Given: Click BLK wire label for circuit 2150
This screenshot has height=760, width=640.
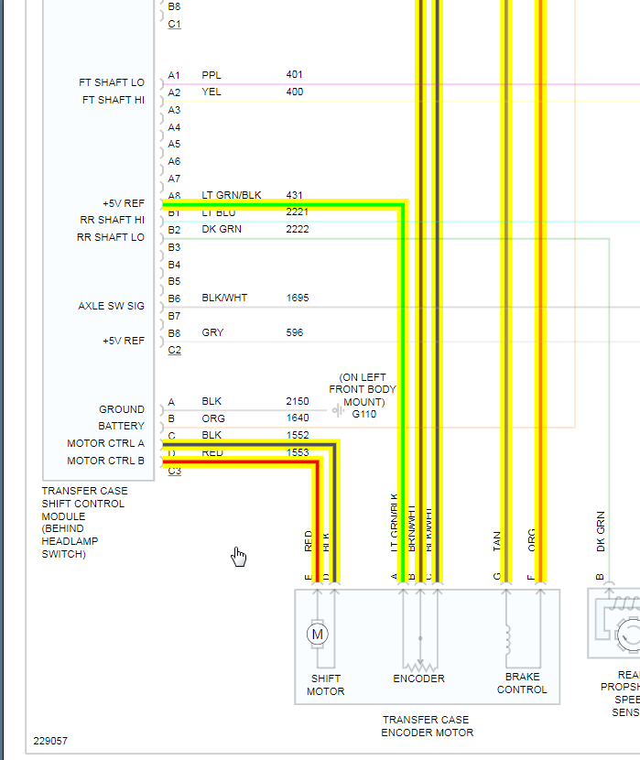Looking at the screenshot, I should (212, 401).
